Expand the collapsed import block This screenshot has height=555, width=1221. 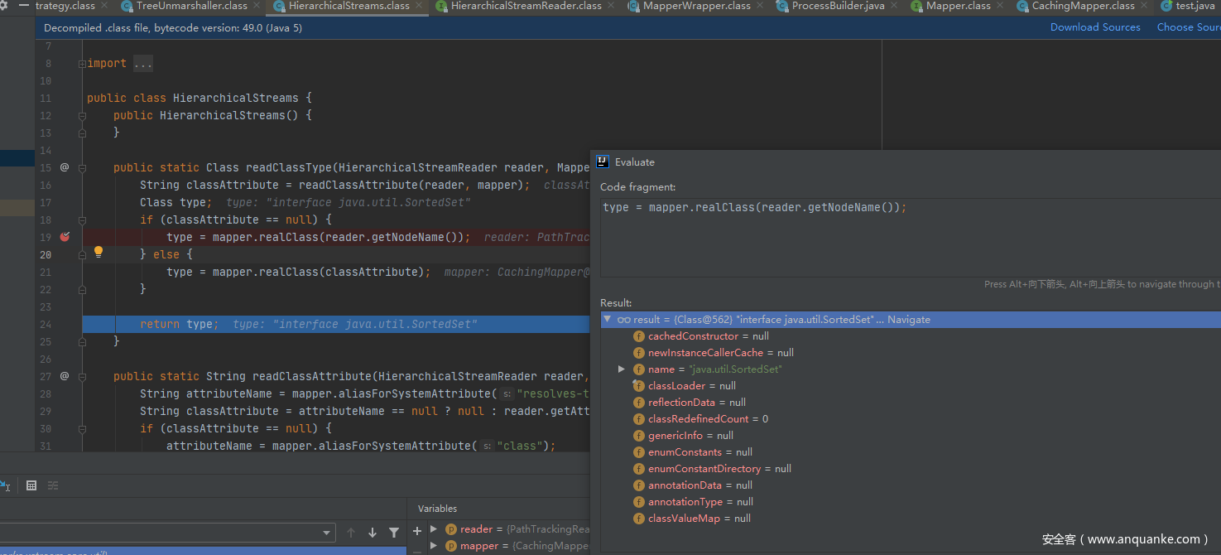(82, 64)
